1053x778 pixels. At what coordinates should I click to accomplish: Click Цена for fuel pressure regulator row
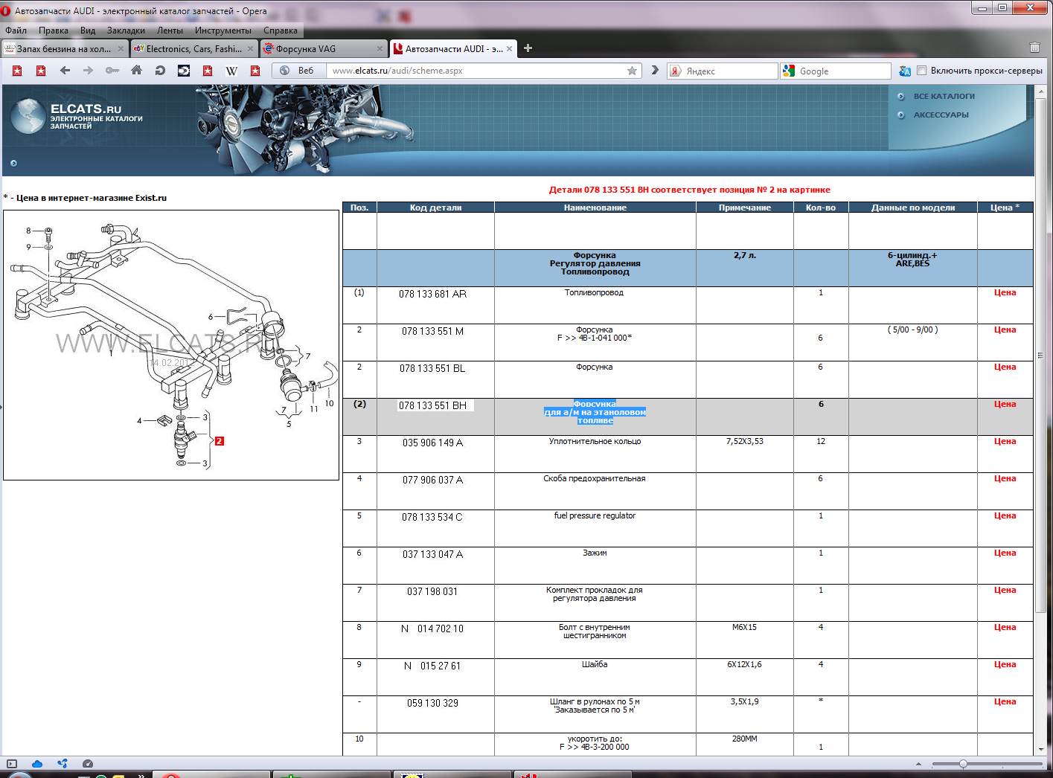(1005, 515)
